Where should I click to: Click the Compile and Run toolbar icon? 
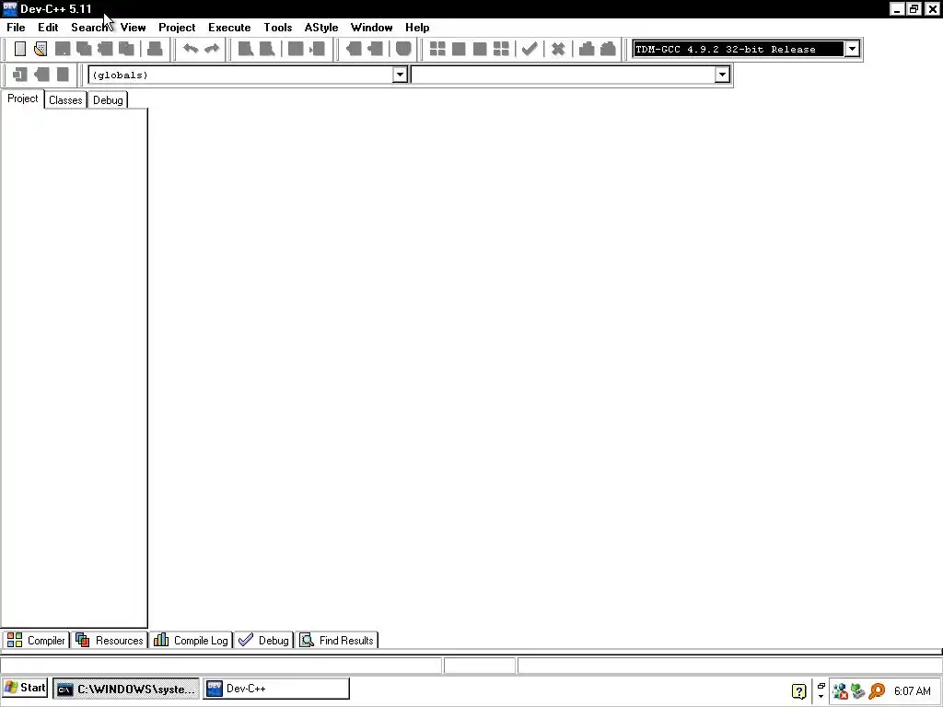(480, 49)
